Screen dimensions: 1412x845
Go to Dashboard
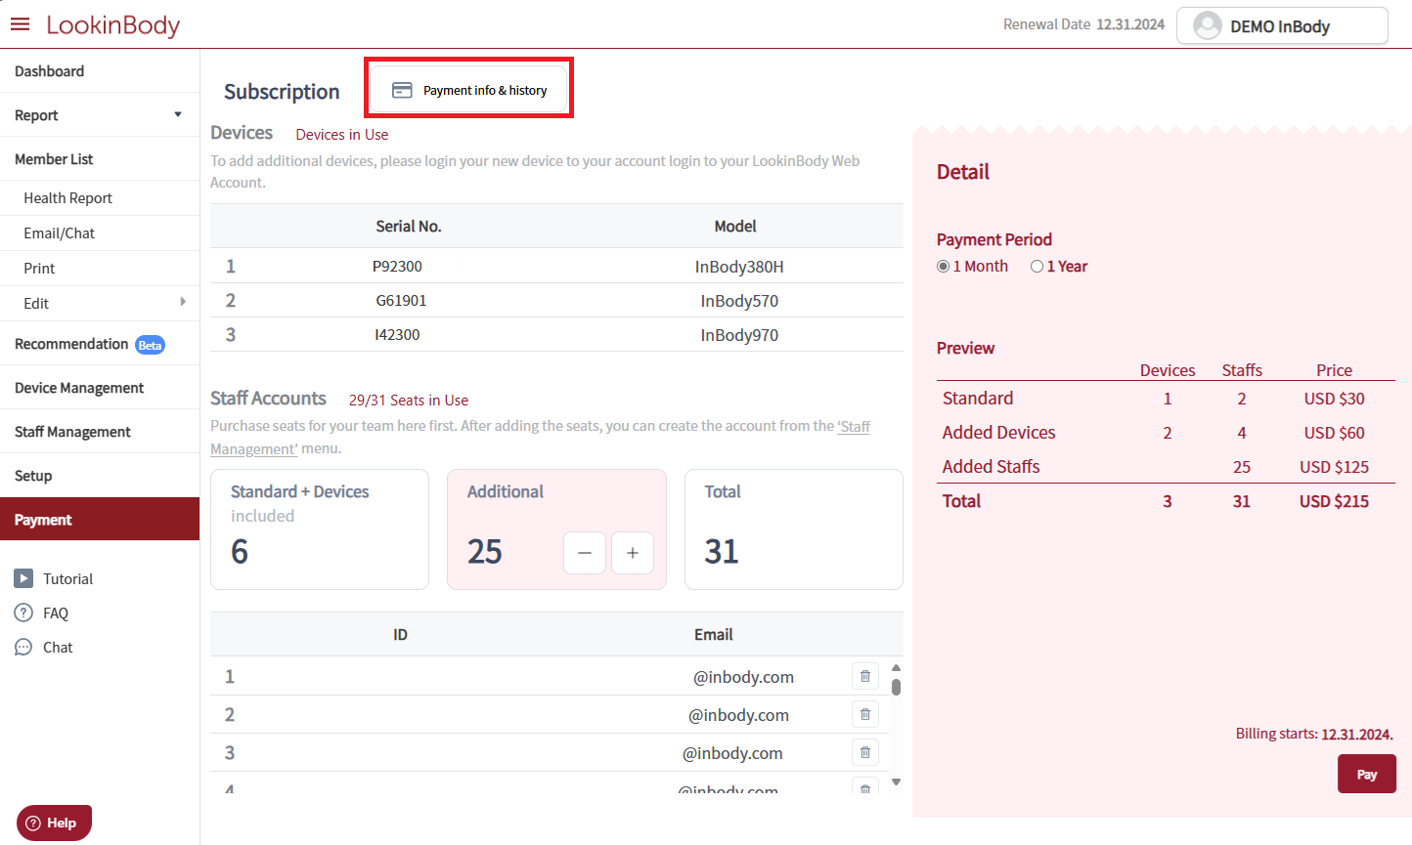pos(100,71)
